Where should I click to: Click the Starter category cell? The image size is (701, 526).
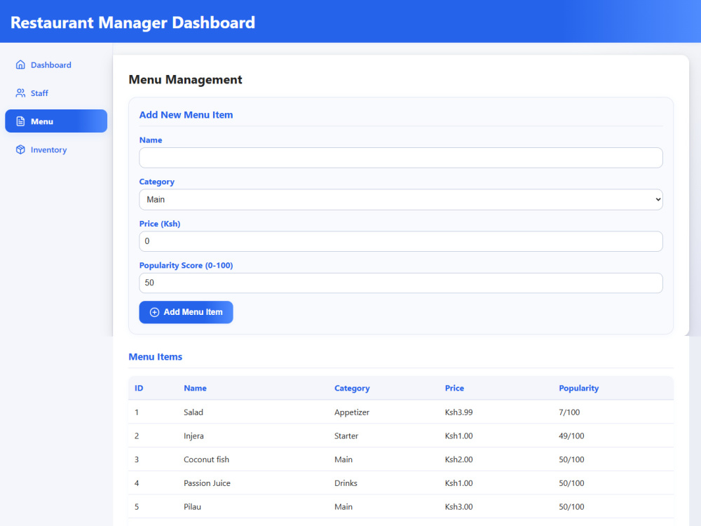point(346,436)
